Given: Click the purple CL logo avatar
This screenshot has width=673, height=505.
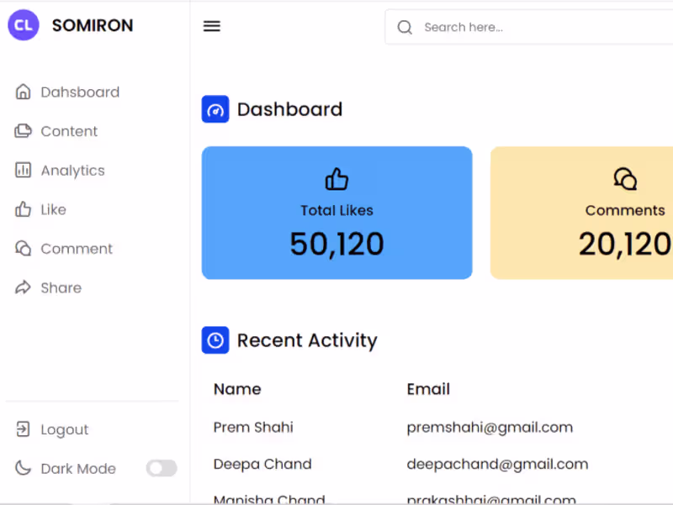Looking at the screenshot, I should (x=24, y=25).
